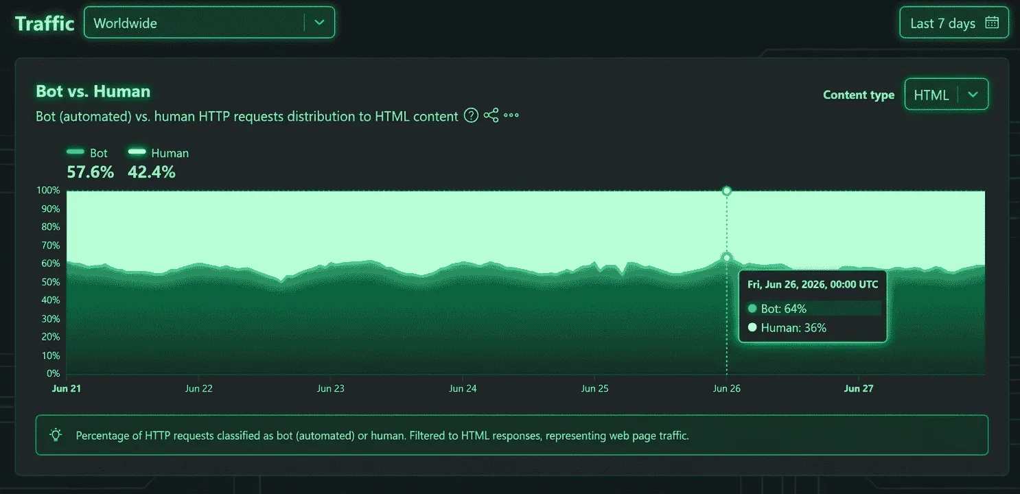Click the Jun 26 x-axis label

727,388
